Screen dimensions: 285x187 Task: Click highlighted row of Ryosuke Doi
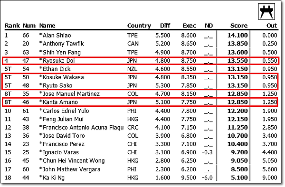tap(140, 61)
